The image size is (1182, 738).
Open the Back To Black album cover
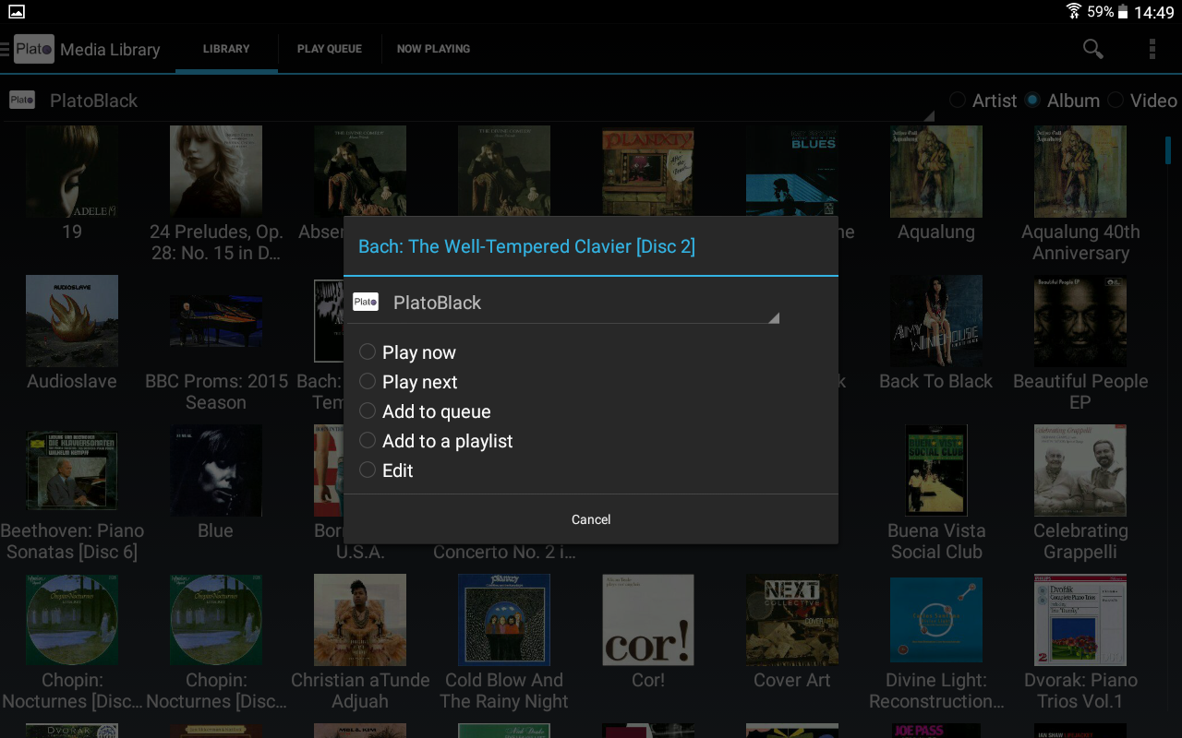935,320
